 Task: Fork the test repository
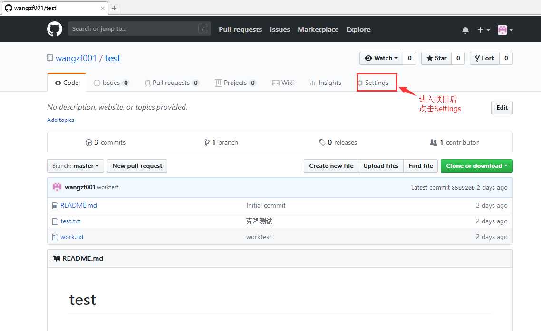pyautogui.click(x=485, y=58)
